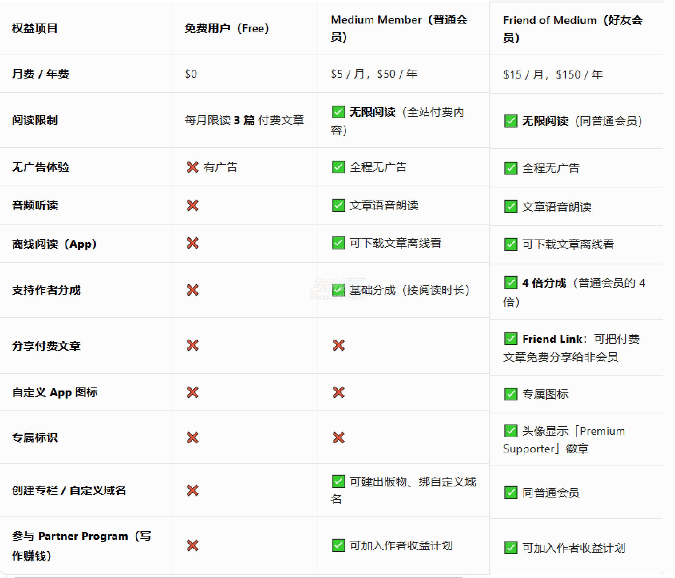
Task: Click Medium Member green check beside 可下载文章离线看
Action: (338, 243)
